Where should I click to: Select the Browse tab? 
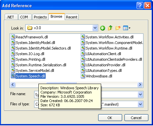[x=56, y=17]
